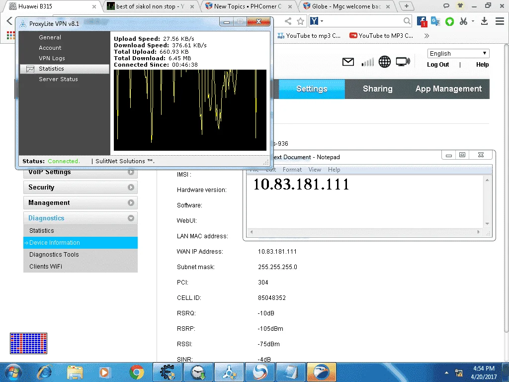Open the Facebook notification extension icon
The width and height of the screenshot is (509, 382).
(422, 21)
